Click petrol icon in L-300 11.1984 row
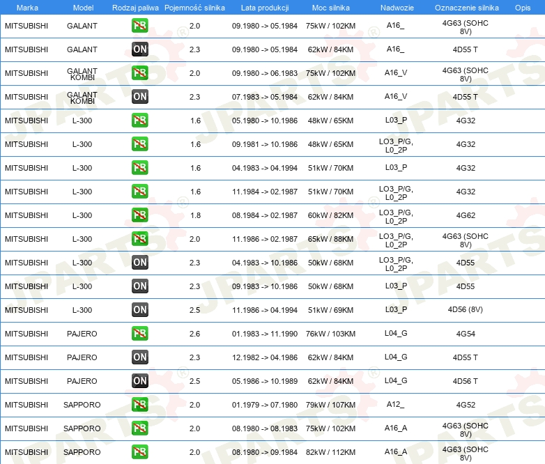This screenshot has height=464, width=545. (x=139, y=191)
